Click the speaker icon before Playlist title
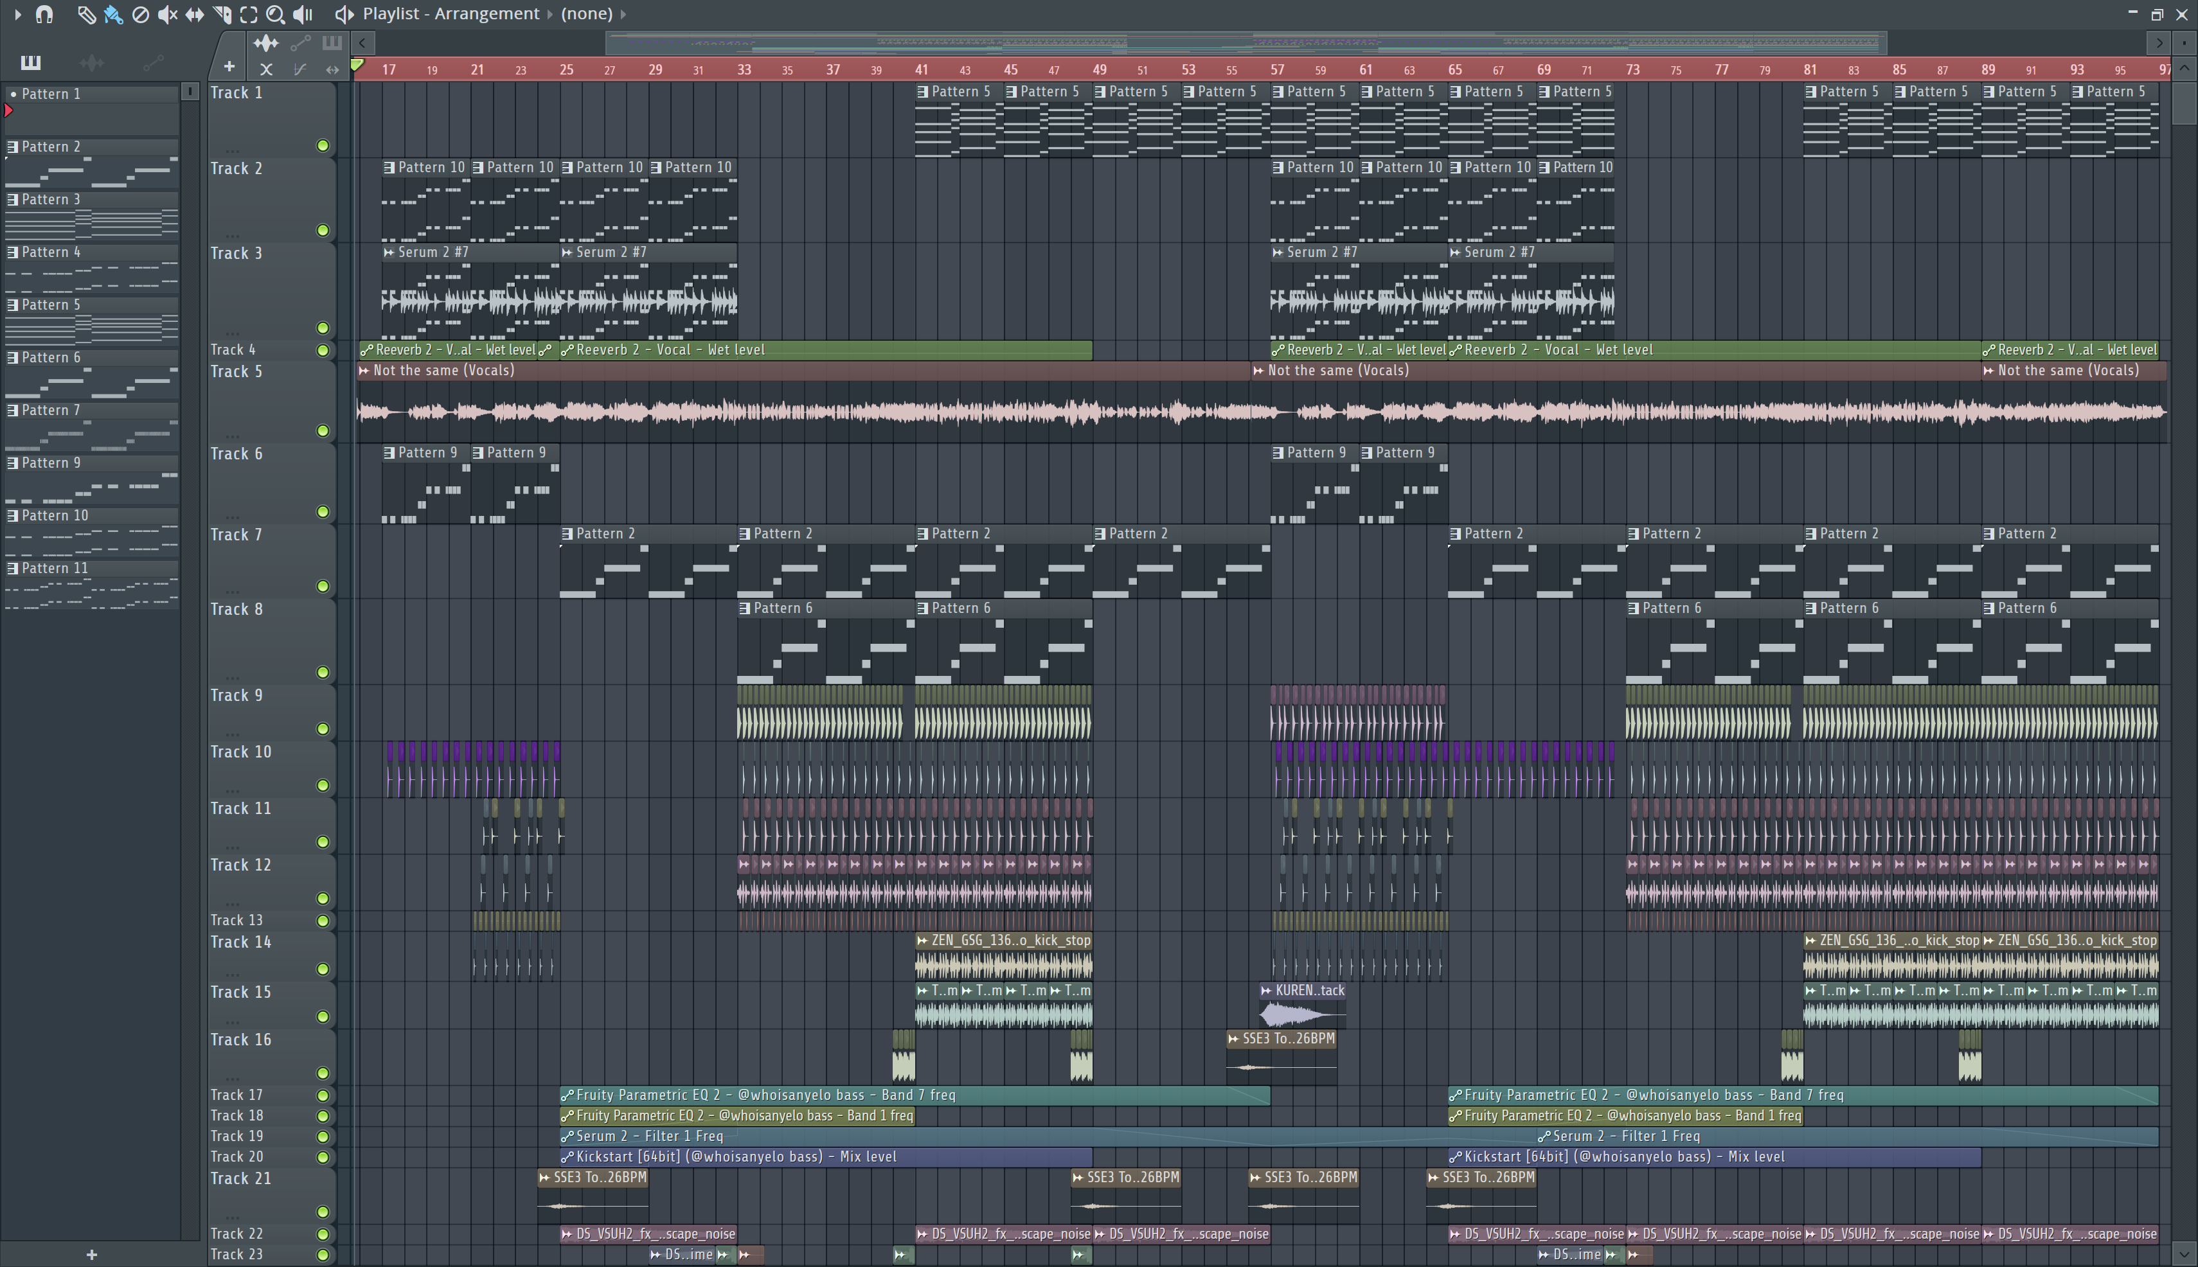2198x1267 pixels. coord(344,14)
